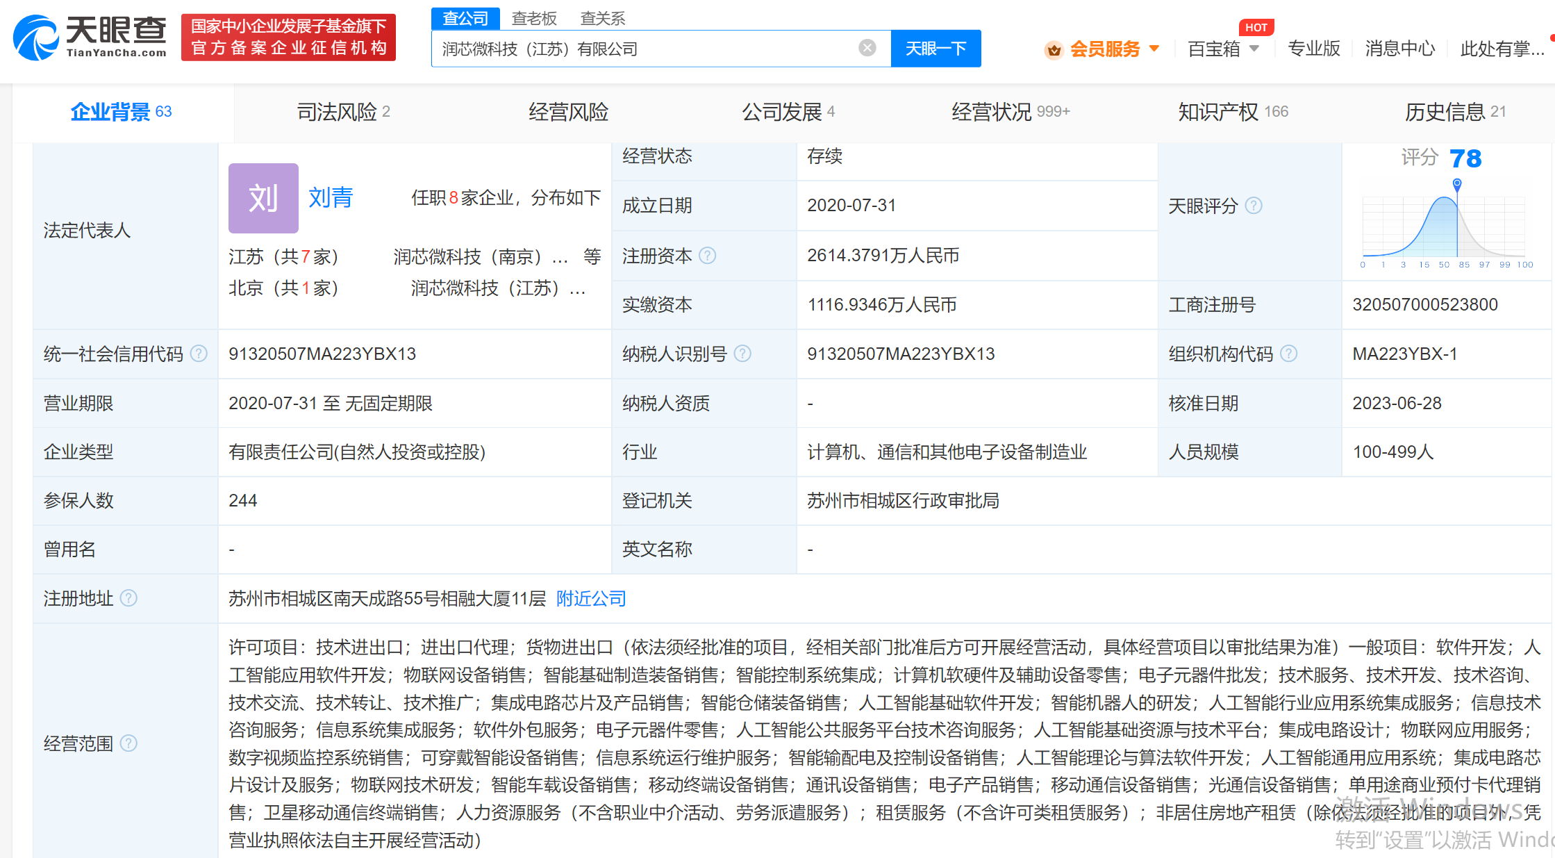Click the 2020-07-31 至 无固定期限 value

click(x=331, y=404)
